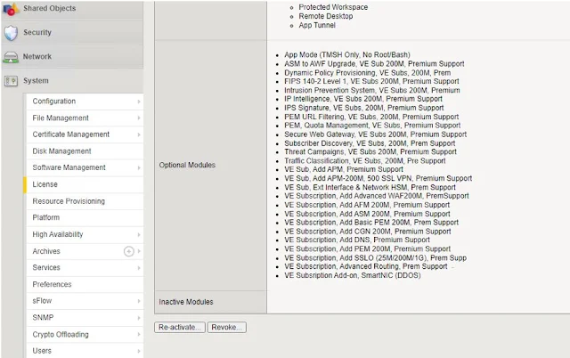Expand the File Management submenu arrow

click(139, 118)
